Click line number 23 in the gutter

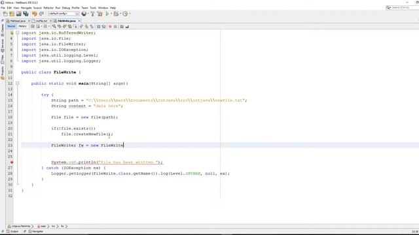click(10, 146)
